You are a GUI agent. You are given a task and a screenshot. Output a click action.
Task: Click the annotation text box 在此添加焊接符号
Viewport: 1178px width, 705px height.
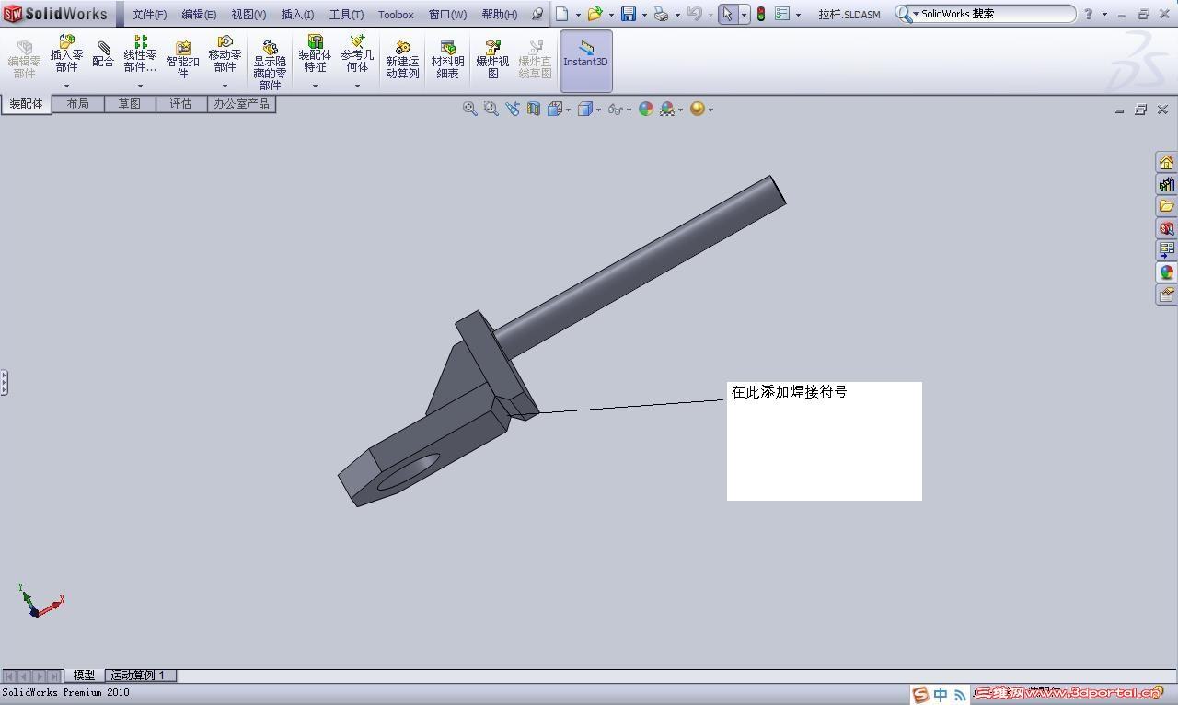(x=825, y=441)
